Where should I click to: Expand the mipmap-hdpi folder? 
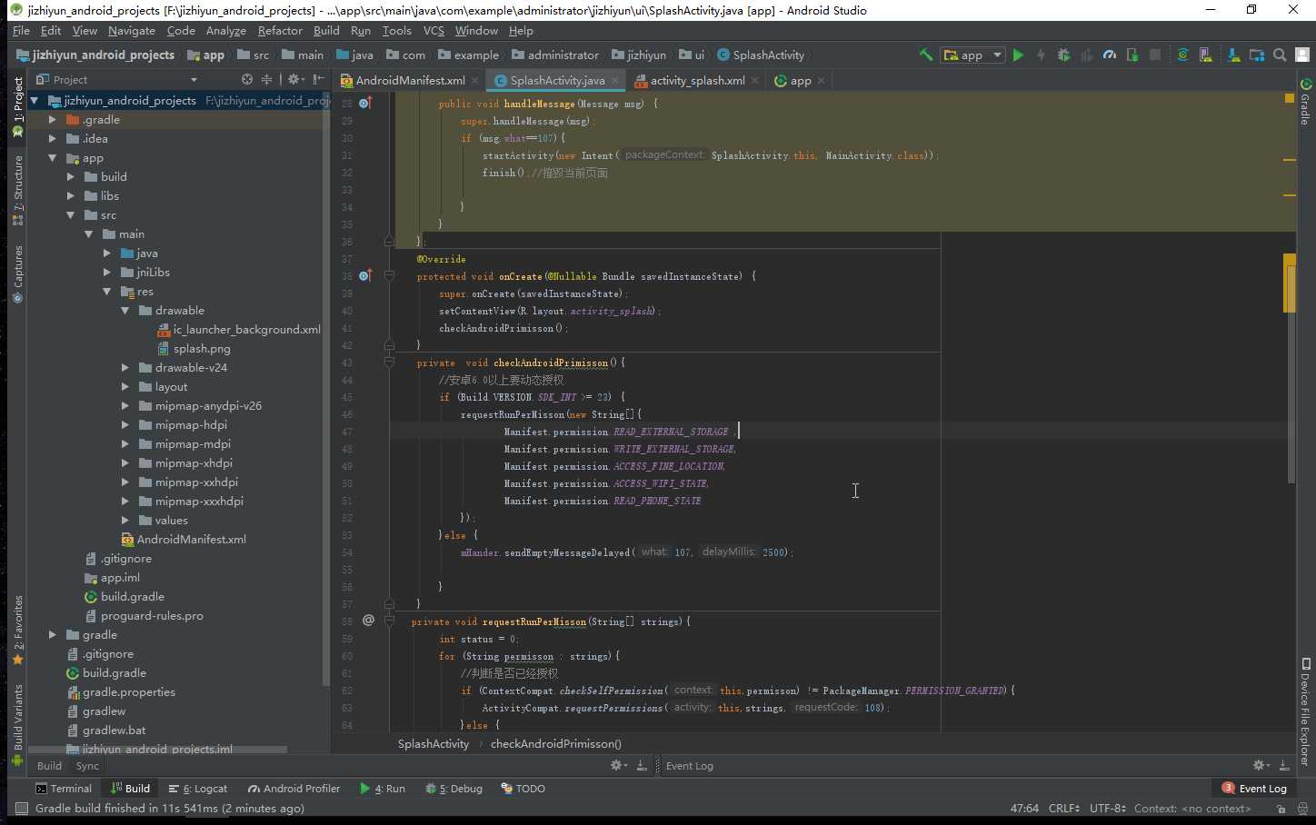pyautogui.click(x=125, y=424)
